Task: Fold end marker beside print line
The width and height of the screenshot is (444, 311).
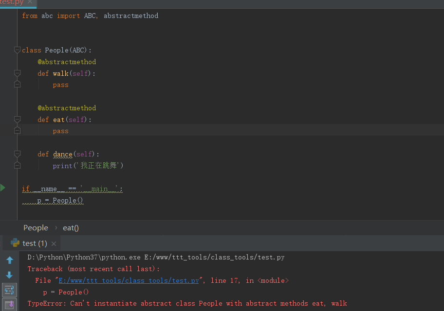Action: [17, 165]
